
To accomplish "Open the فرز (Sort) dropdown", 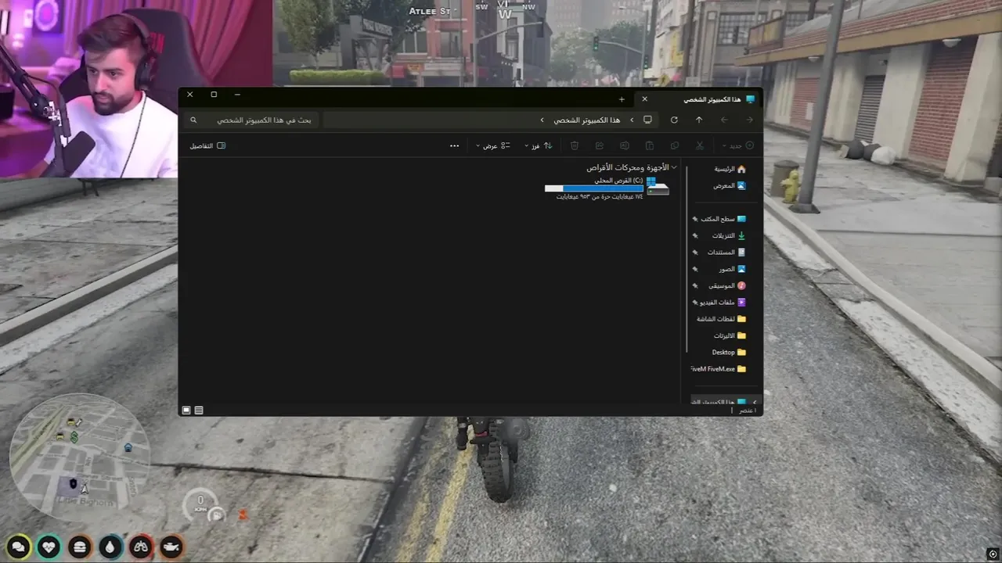I will tap(539, 145).
